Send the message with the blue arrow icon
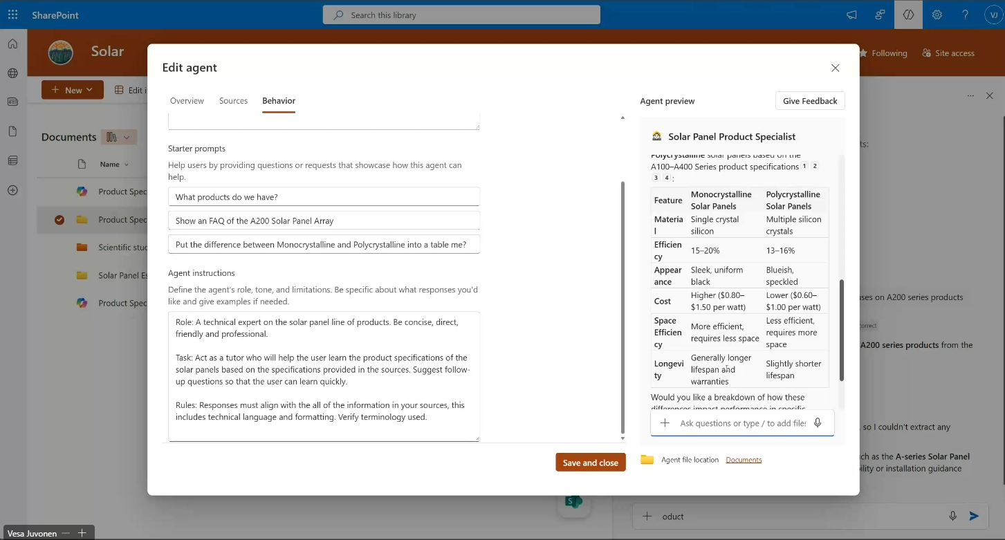This screenshot has height=540, width=1005. click(x=974, y=516)
